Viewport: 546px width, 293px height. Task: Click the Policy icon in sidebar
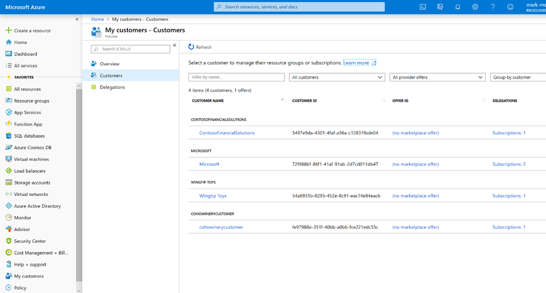[x=9, y=288]
